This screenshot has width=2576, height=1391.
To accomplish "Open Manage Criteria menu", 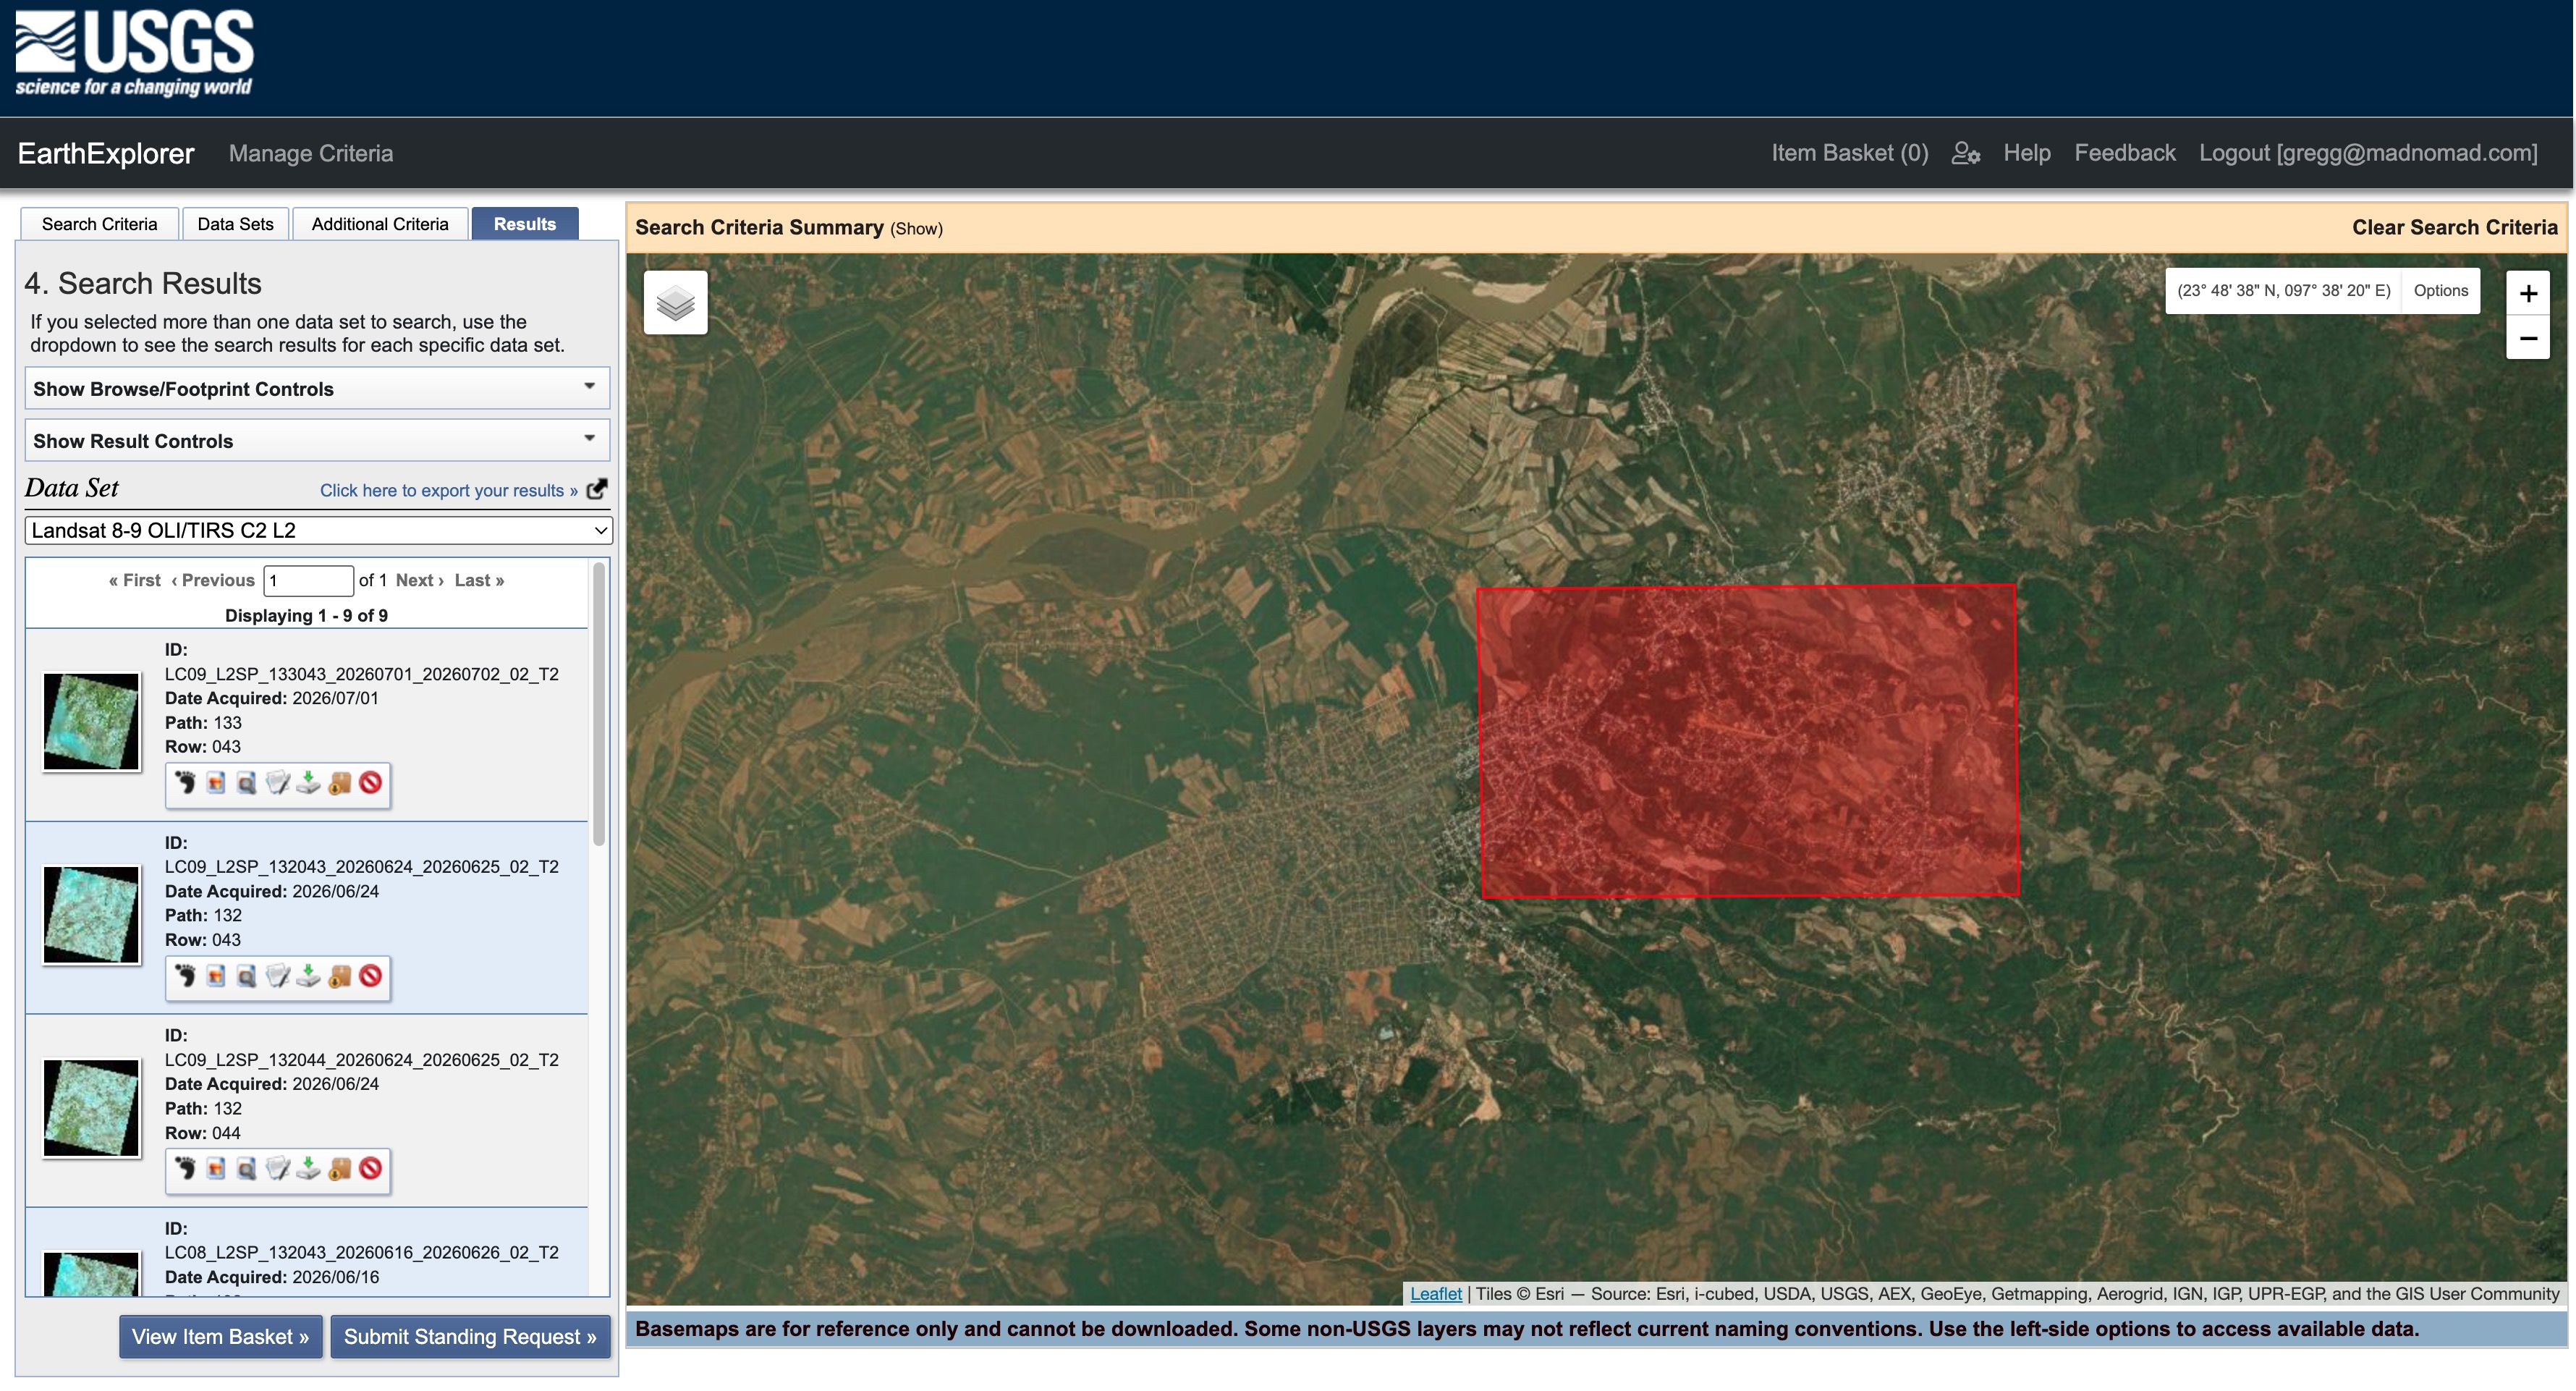I will (311, 153).
